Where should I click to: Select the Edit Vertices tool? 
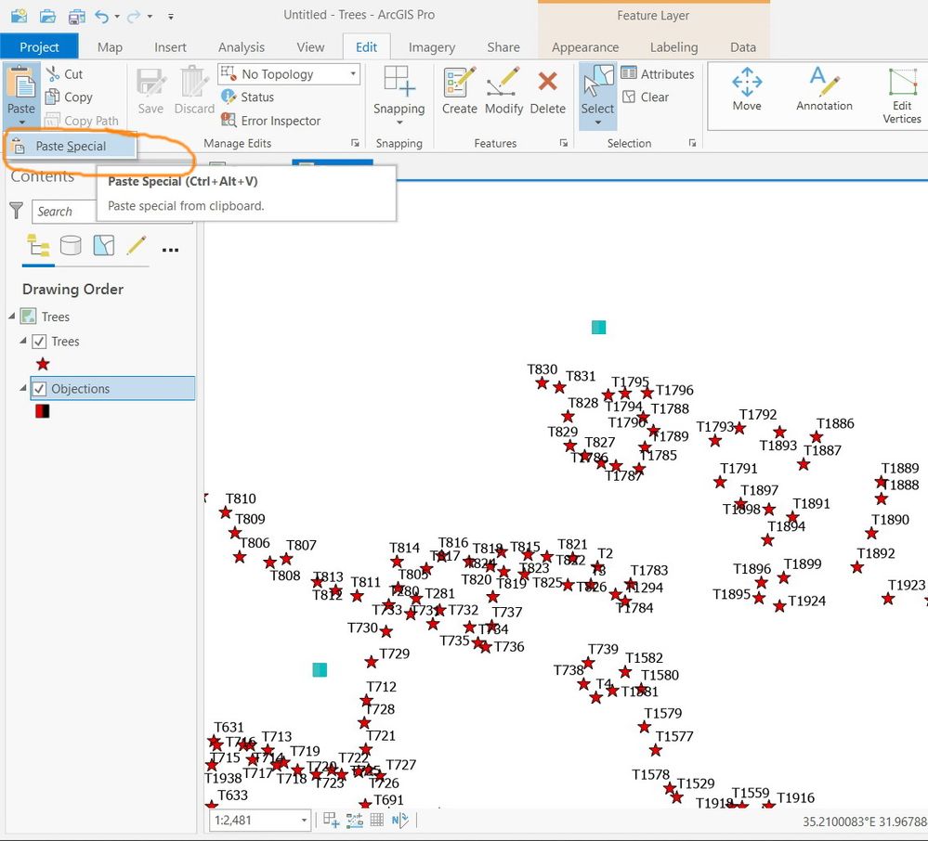(902, 96)
